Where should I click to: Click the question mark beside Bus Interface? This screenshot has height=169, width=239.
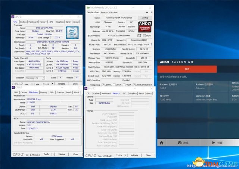pos(151,44)
